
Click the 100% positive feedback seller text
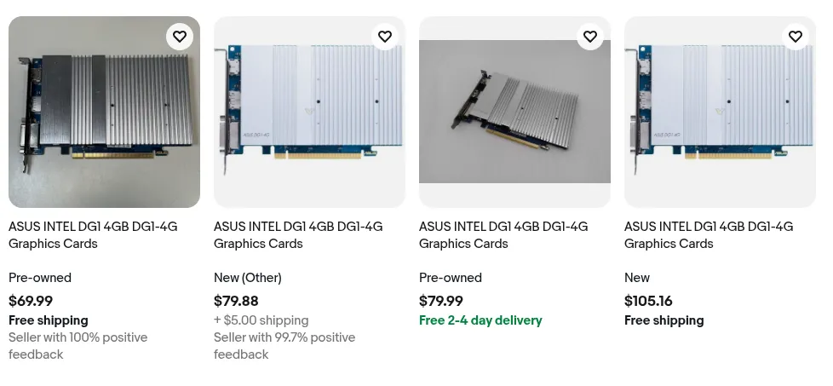(78, 346)
